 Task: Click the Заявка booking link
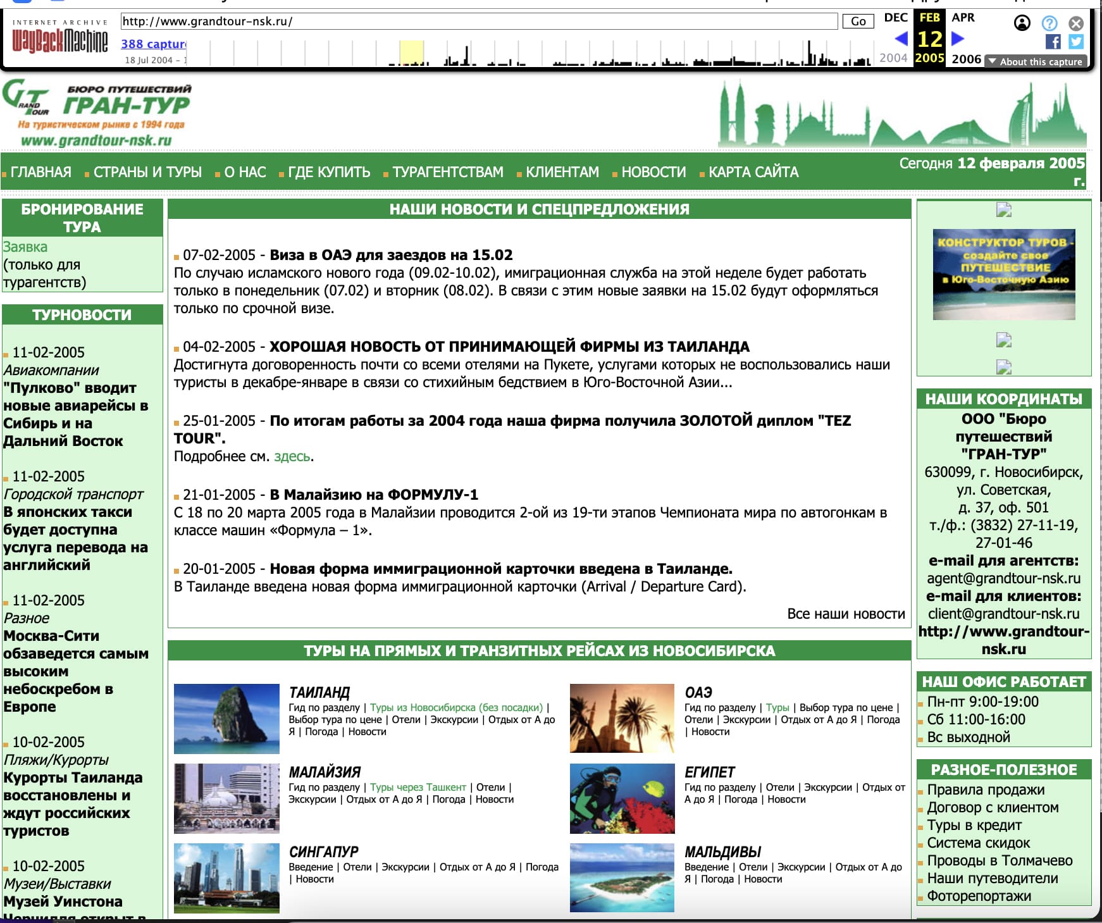click(25, 247)
